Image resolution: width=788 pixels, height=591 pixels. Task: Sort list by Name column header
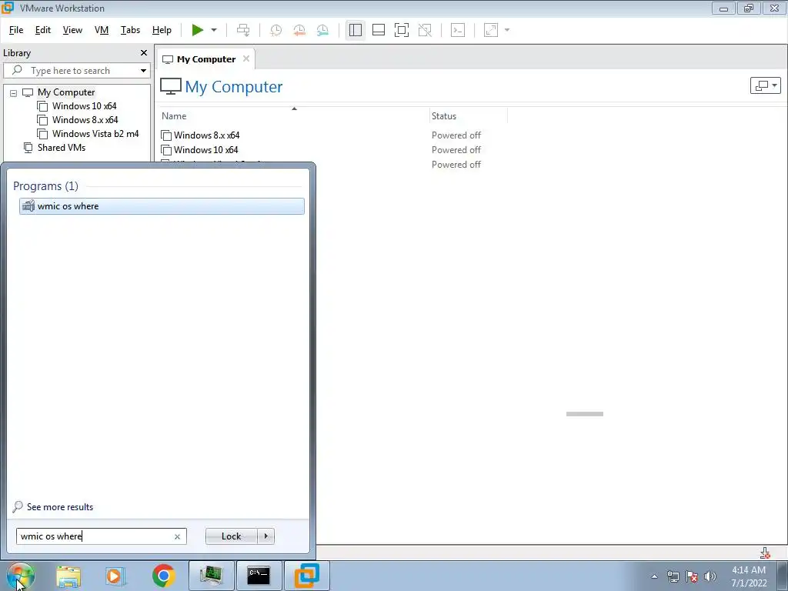click(174, 116)
